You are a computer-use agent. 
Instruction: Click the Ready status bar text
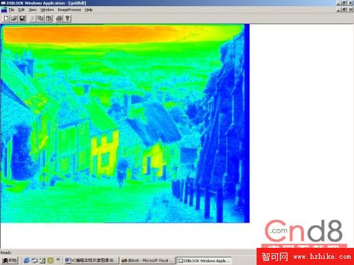(5, 253)
